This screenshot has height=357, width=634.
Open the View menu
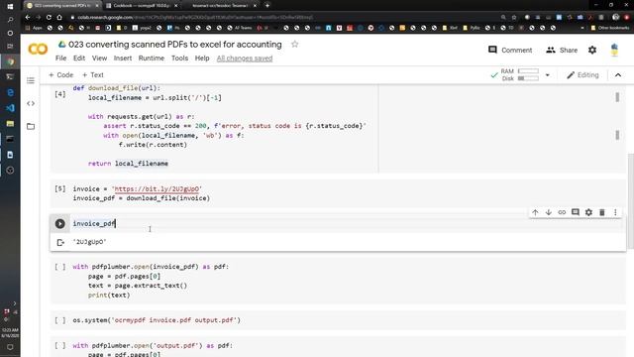(x=99, y=59)
